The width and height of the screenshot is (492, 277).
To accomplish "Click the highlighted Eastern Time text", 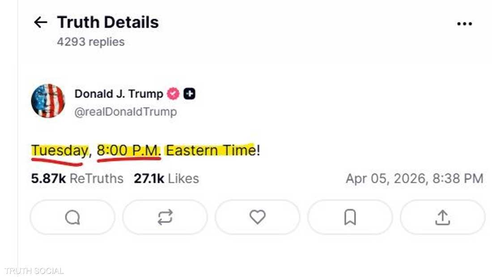I will coord(210,150).
